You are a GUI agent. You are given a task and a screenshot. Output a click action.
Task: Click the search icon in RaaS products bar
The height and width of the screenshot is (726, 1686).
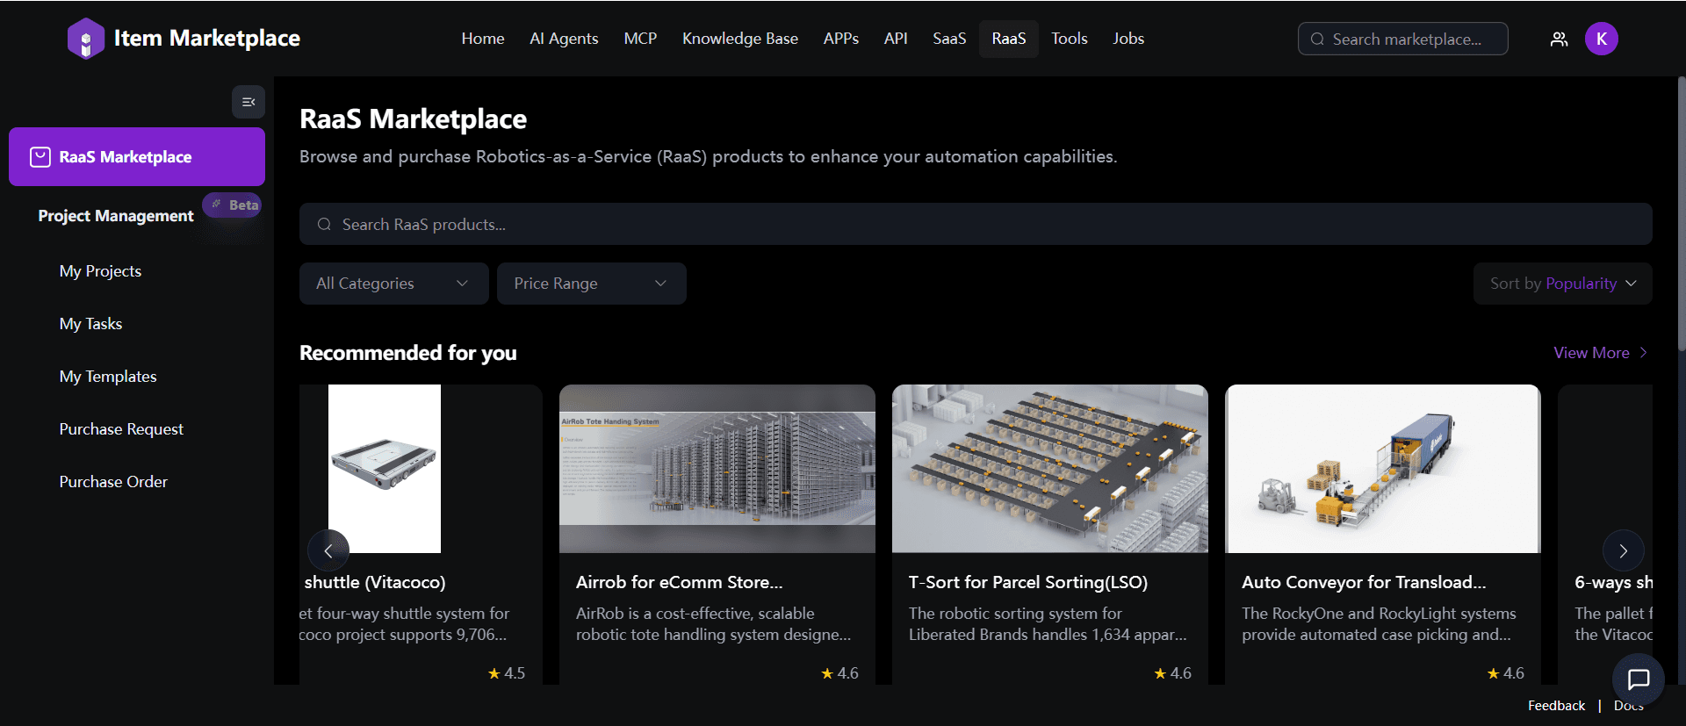coord(324,225)
